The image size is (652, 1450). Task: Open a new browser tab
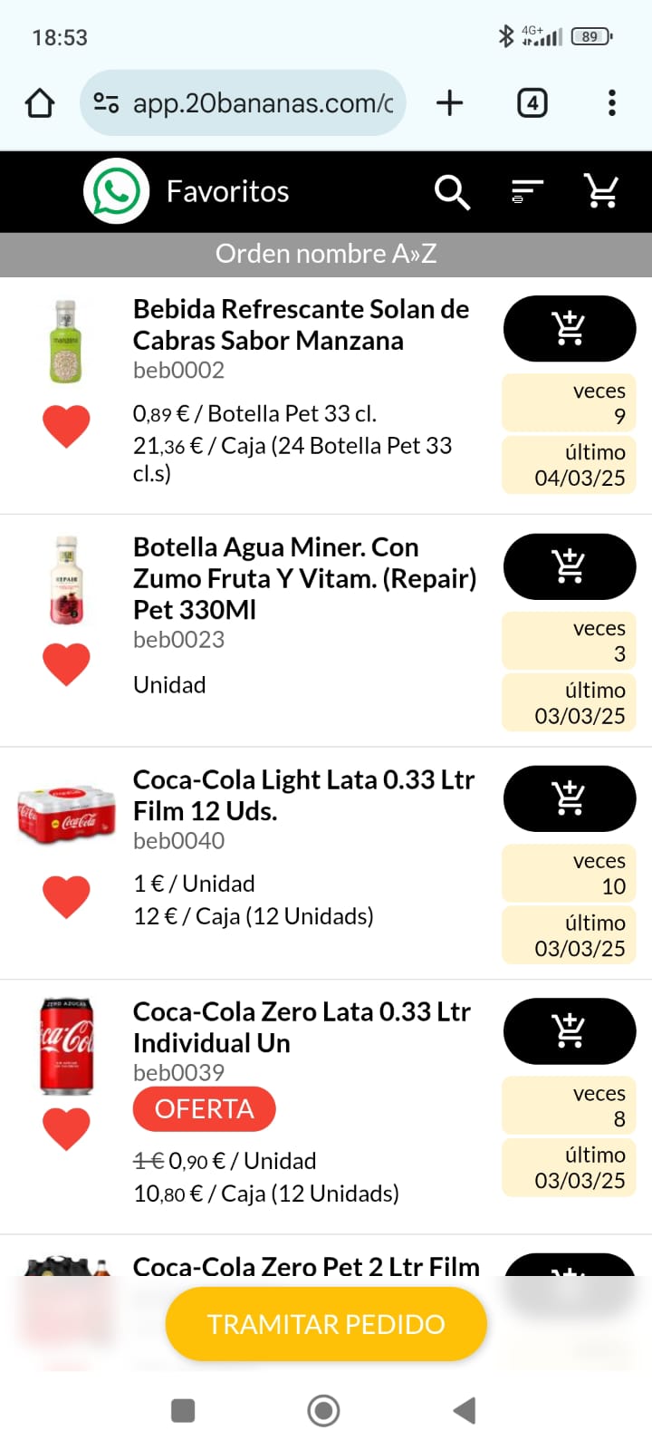[449, 103]
